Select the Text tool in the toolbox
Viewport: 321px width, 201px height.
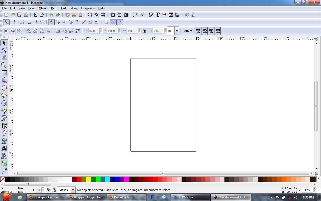tap(4, 148)
